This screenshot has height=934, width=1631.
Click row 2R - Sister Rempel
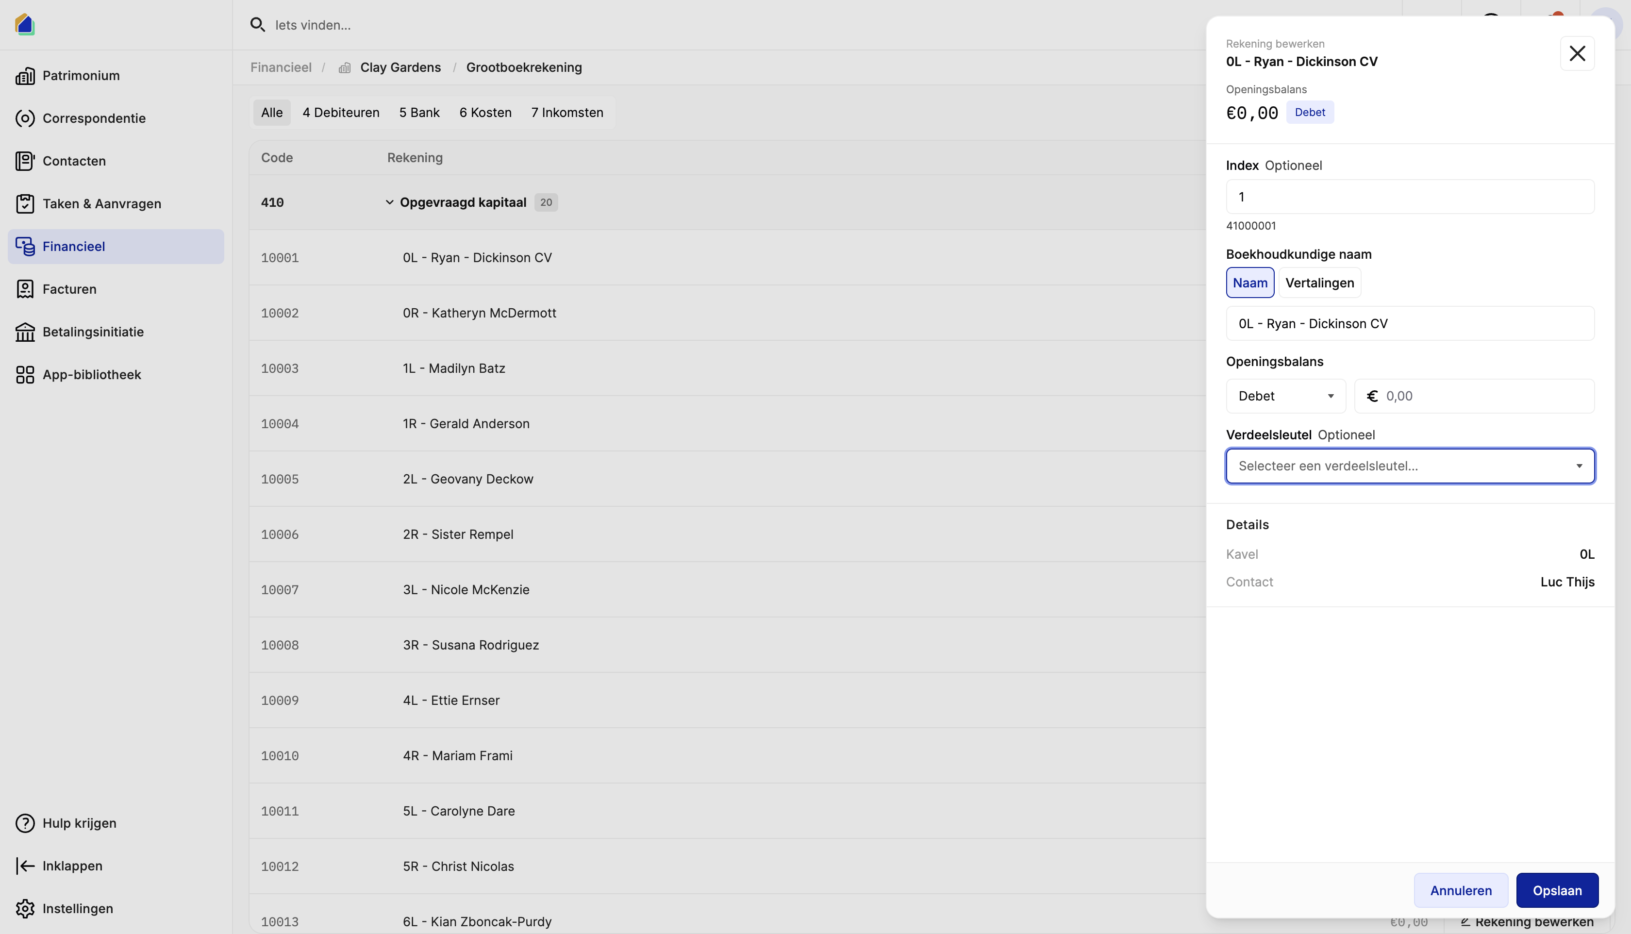[727, 534]
